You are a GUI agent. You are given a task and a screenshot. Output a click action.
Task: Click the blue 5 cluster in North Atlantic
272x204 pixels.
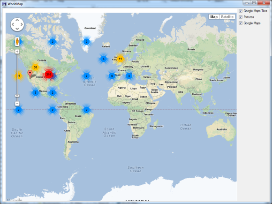pyautogui.click(x=103, y=59)
